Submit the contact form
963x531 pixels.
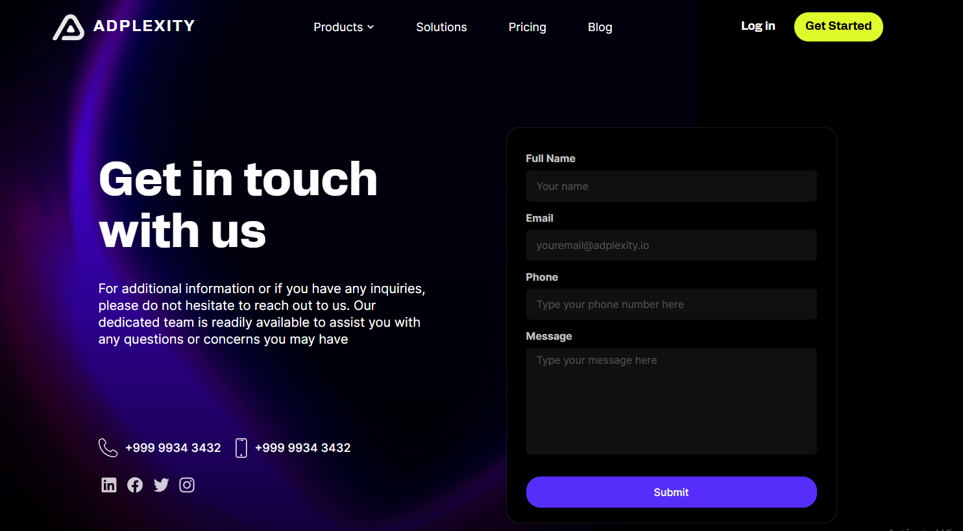(x=671, y=492)
